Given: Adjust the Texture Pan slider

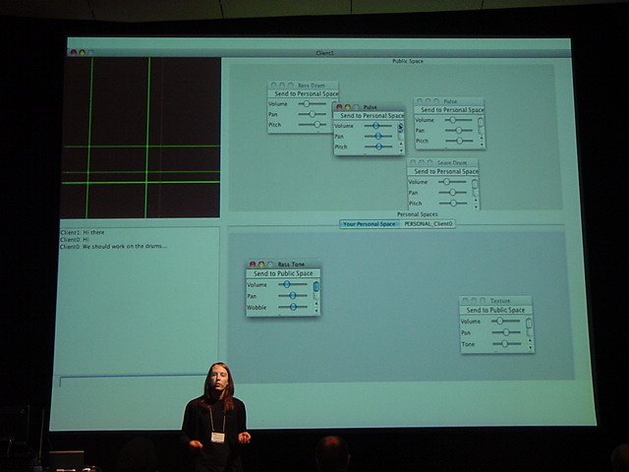Looking at the screenshot, I should pos(506,332).
